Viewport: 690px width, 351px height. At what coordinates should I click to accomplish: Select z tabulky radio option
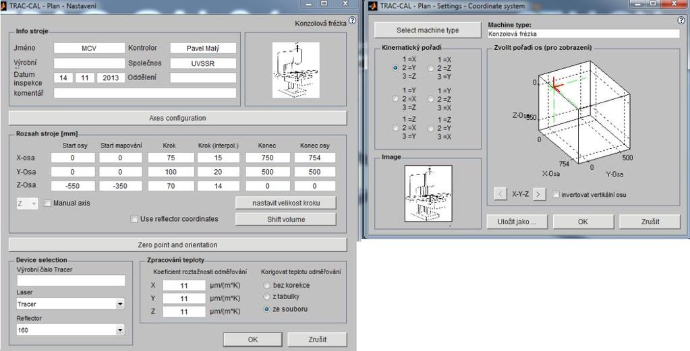[266, 297]
